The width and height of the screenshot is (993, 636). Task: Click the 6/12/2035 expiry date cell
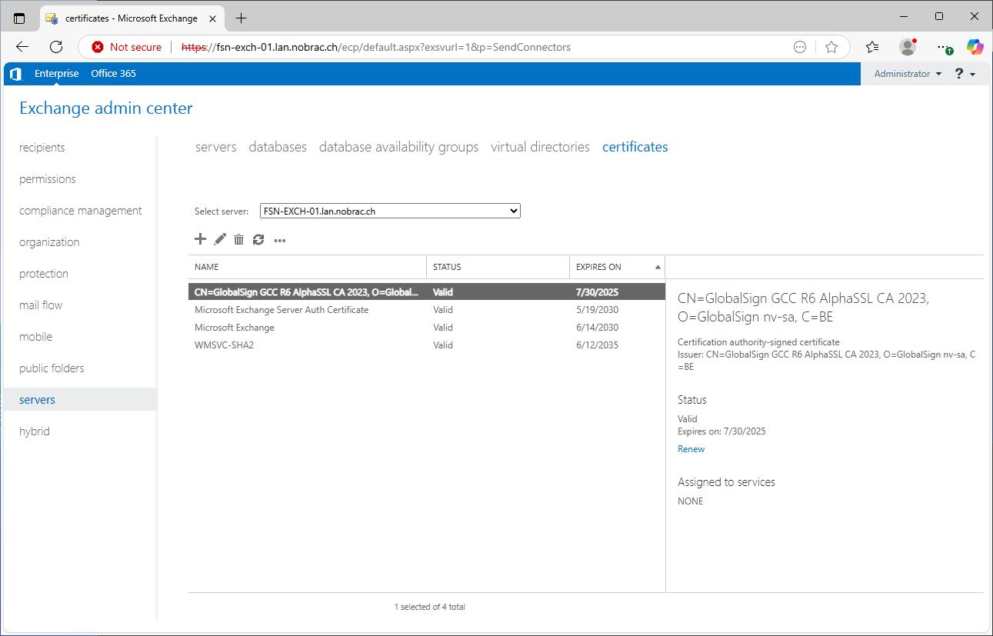coord(597,345)
